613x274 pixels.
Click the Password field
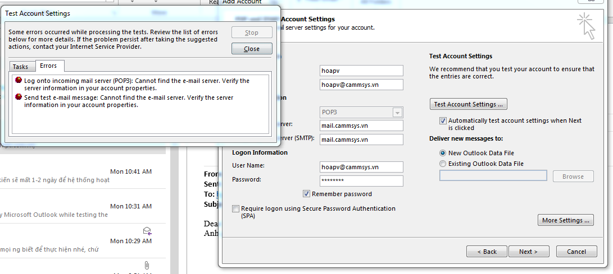[x=361, y=181]
